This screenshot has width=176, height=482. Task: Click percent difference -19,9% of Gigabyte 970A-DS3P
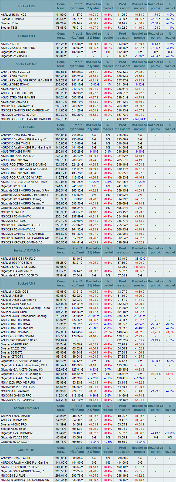pyautogui.click(x=108, y=442)
